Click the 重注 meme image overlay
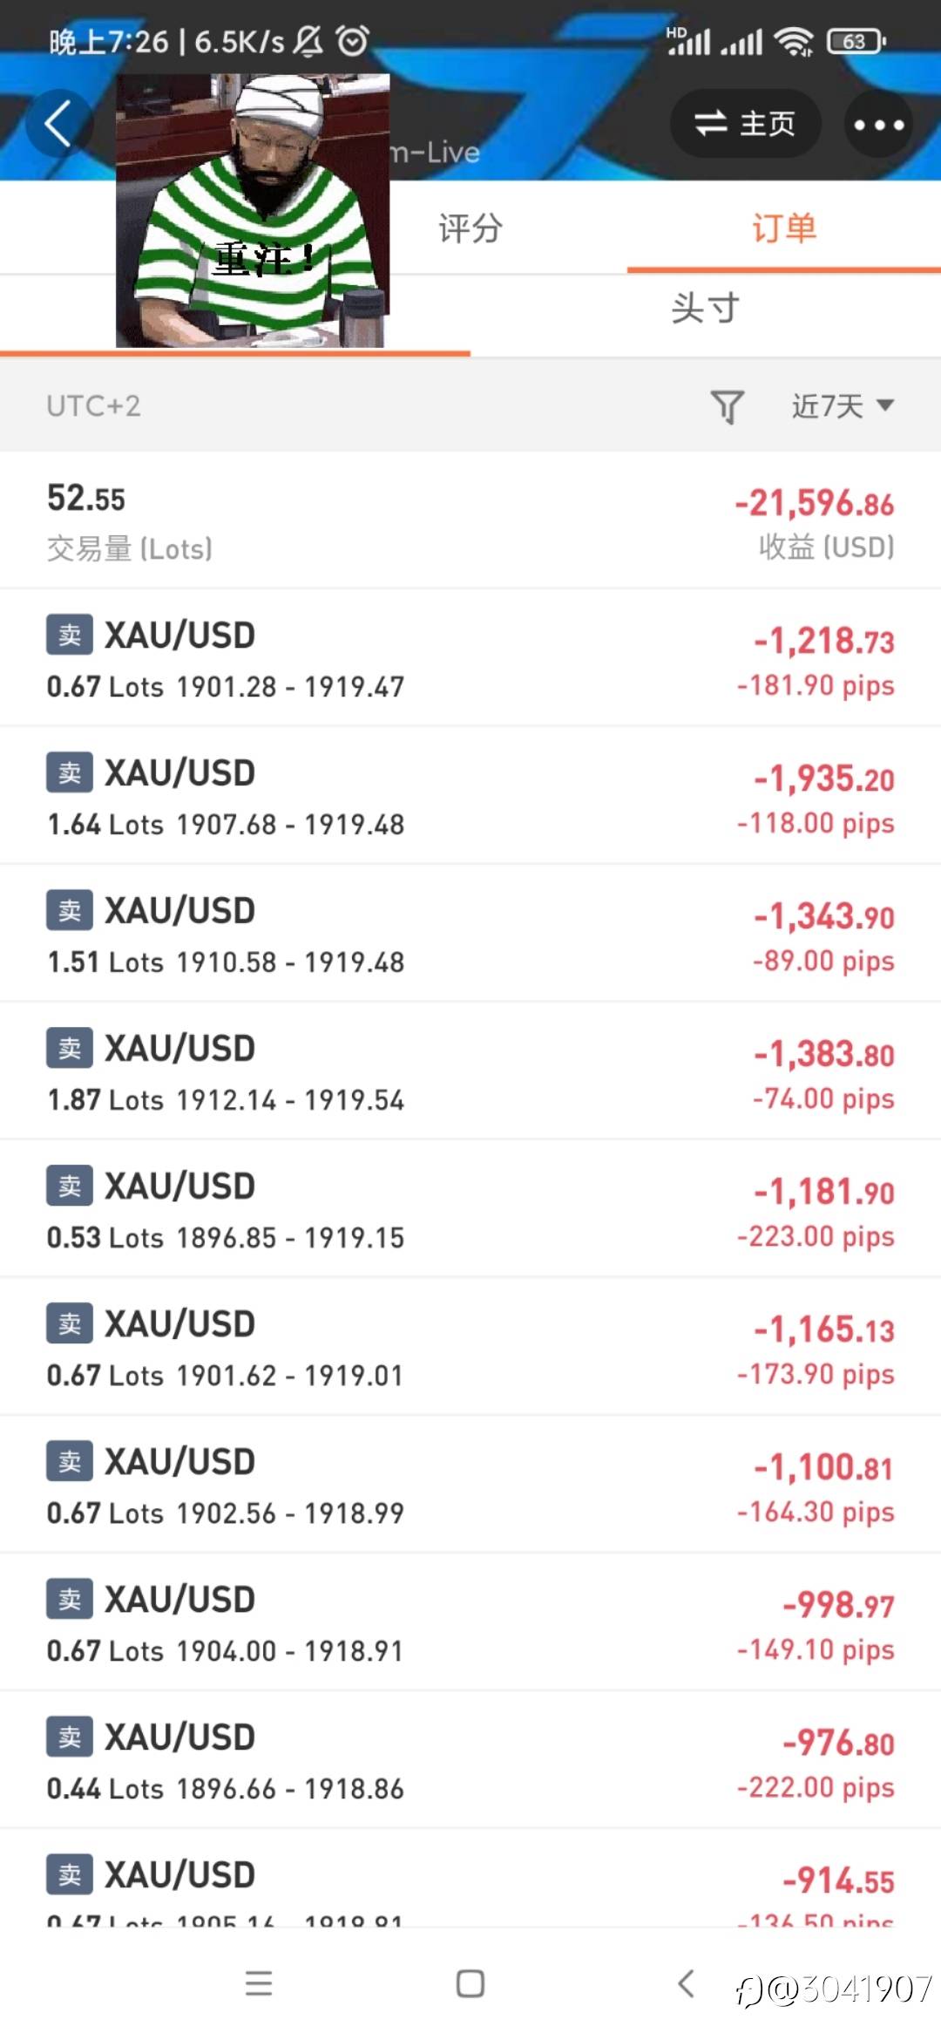This screenshot has width=941, height=2040. tap(253, 211)
